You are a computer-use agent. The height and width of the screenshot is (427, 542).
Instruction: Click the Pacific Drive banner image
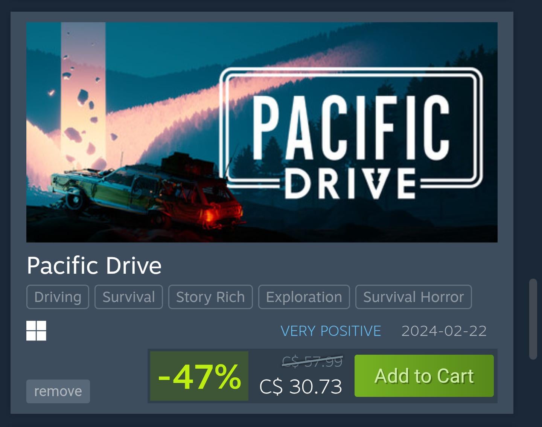(x=262, y=132)
